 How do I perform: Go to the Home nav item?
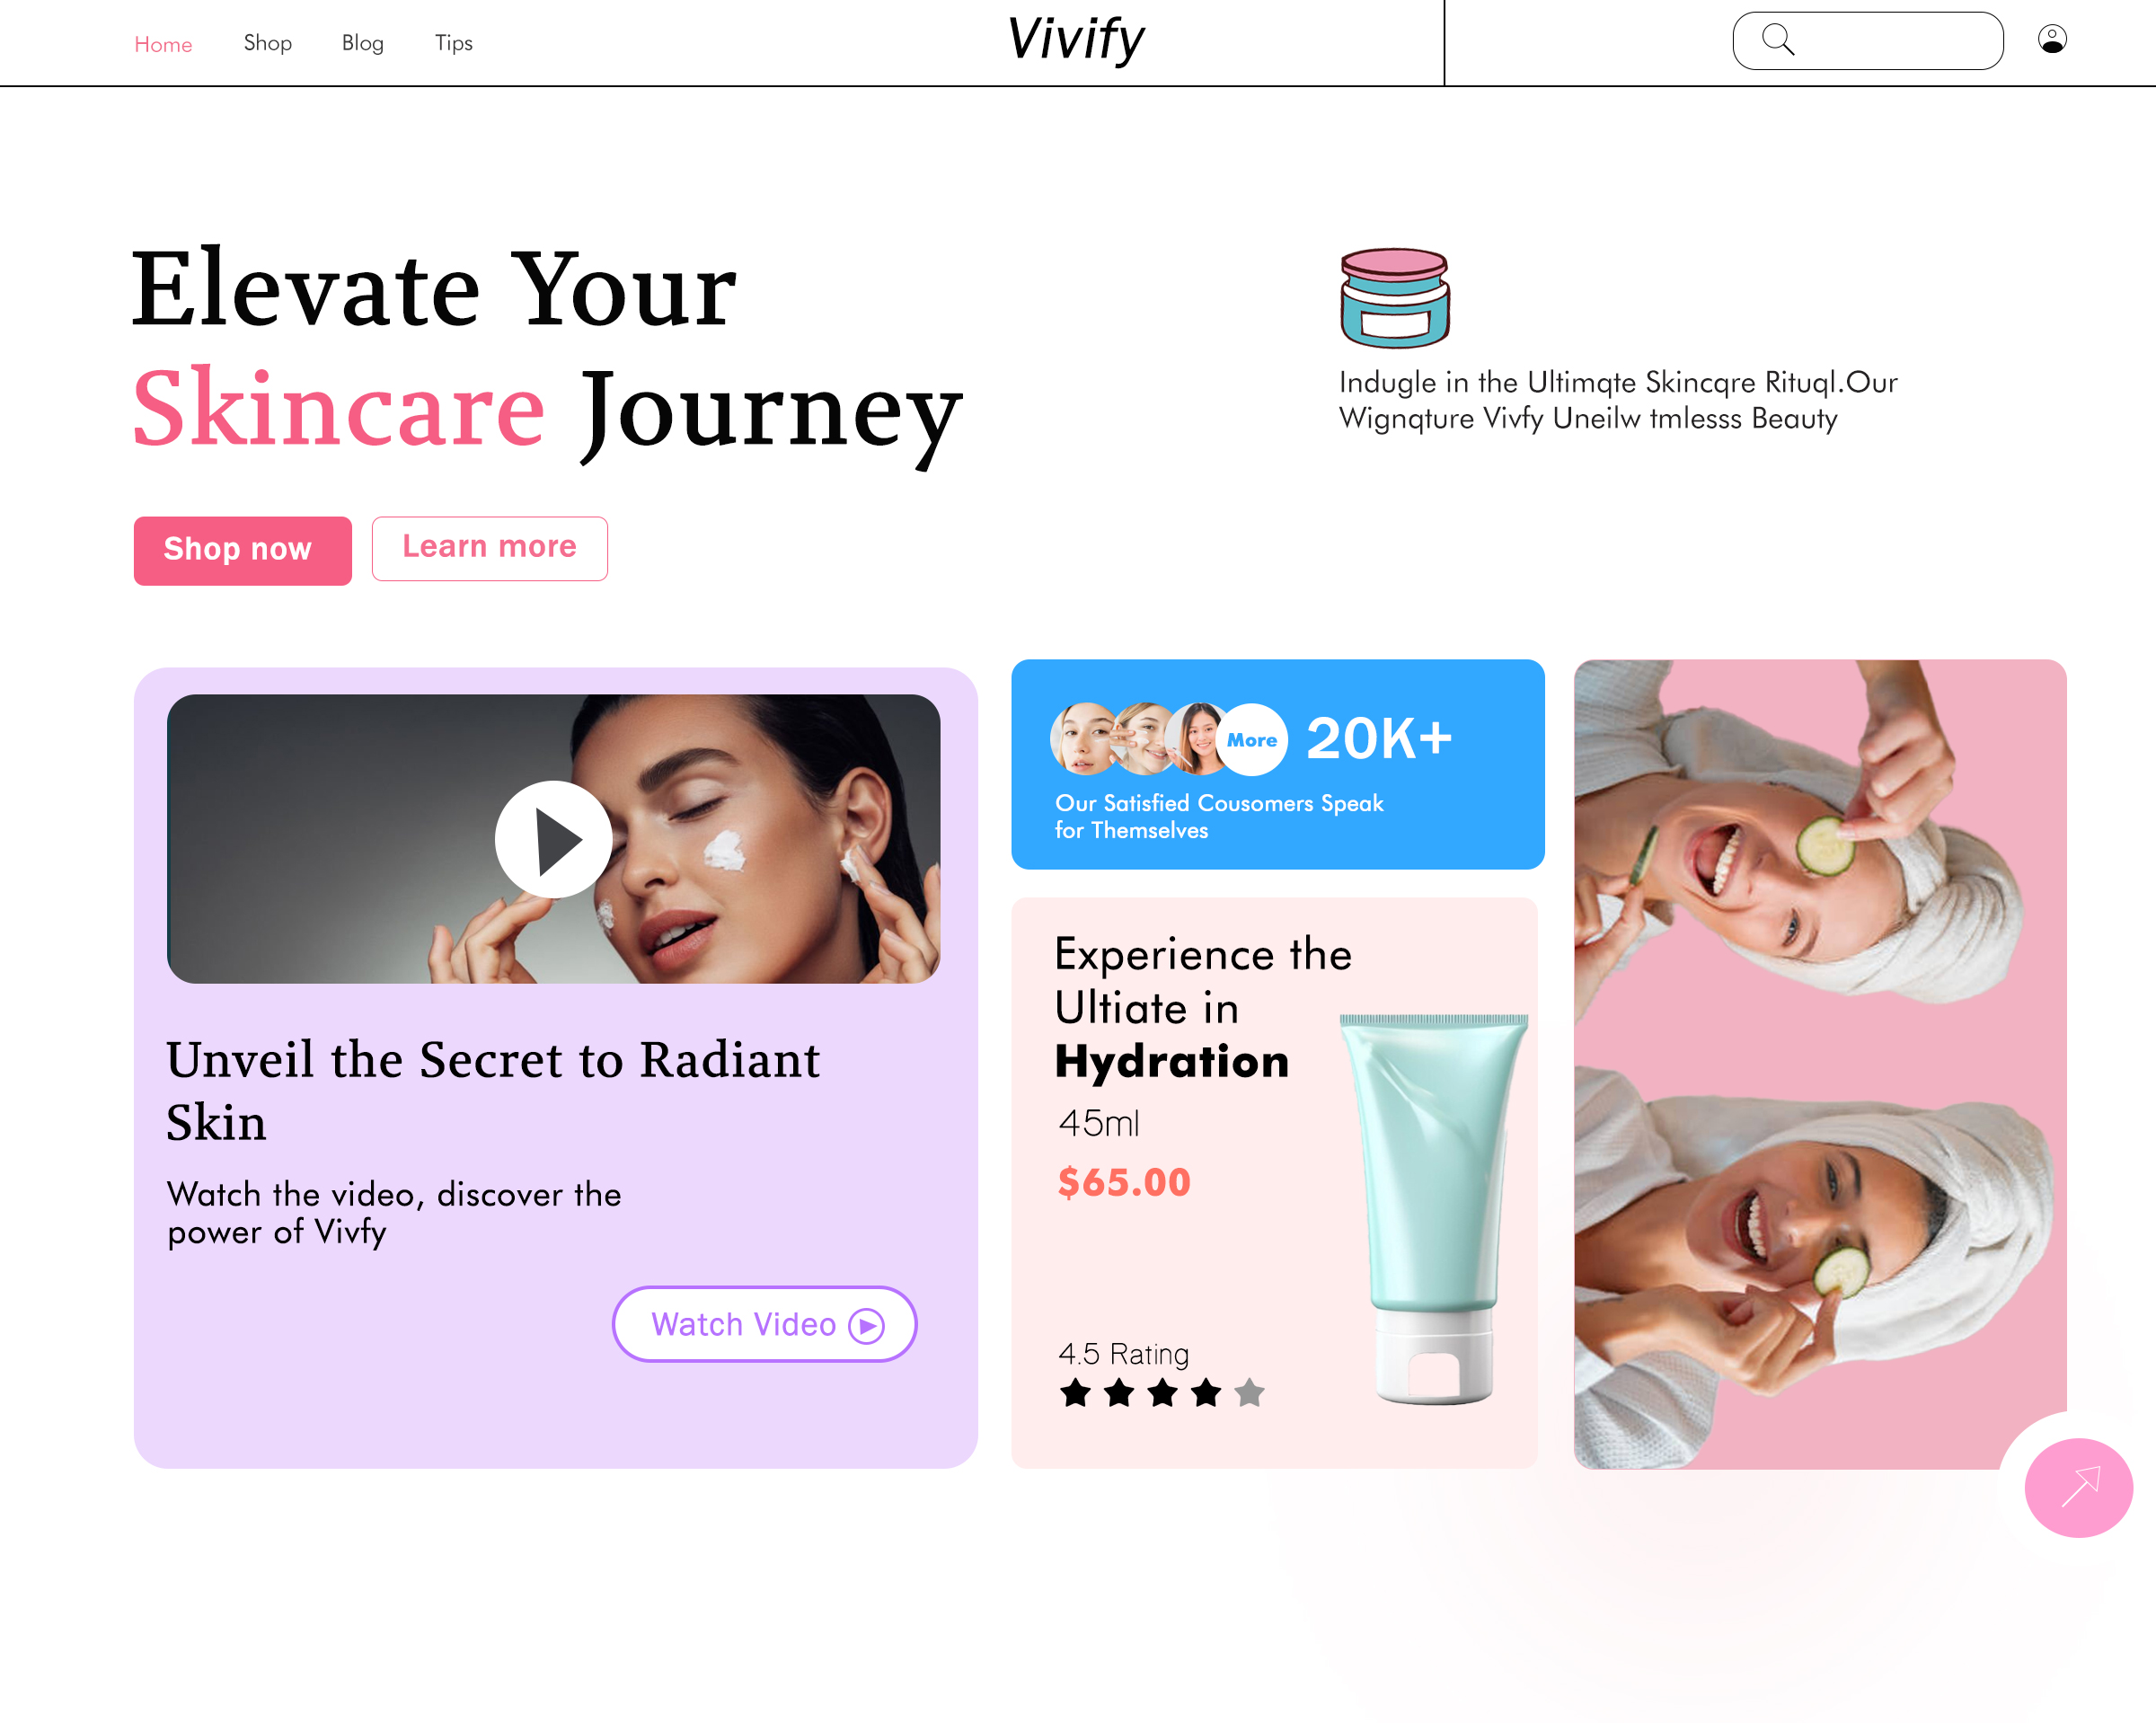pyautogui.click(x=163, y=44)
